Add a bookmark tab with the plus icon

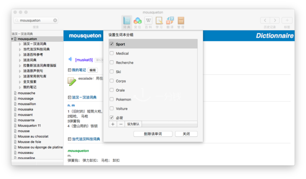point(287,20)
